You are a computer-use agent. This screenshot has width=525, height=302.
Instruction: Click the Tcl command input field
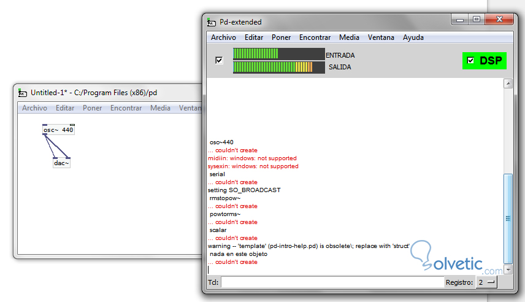pos(332,282)
